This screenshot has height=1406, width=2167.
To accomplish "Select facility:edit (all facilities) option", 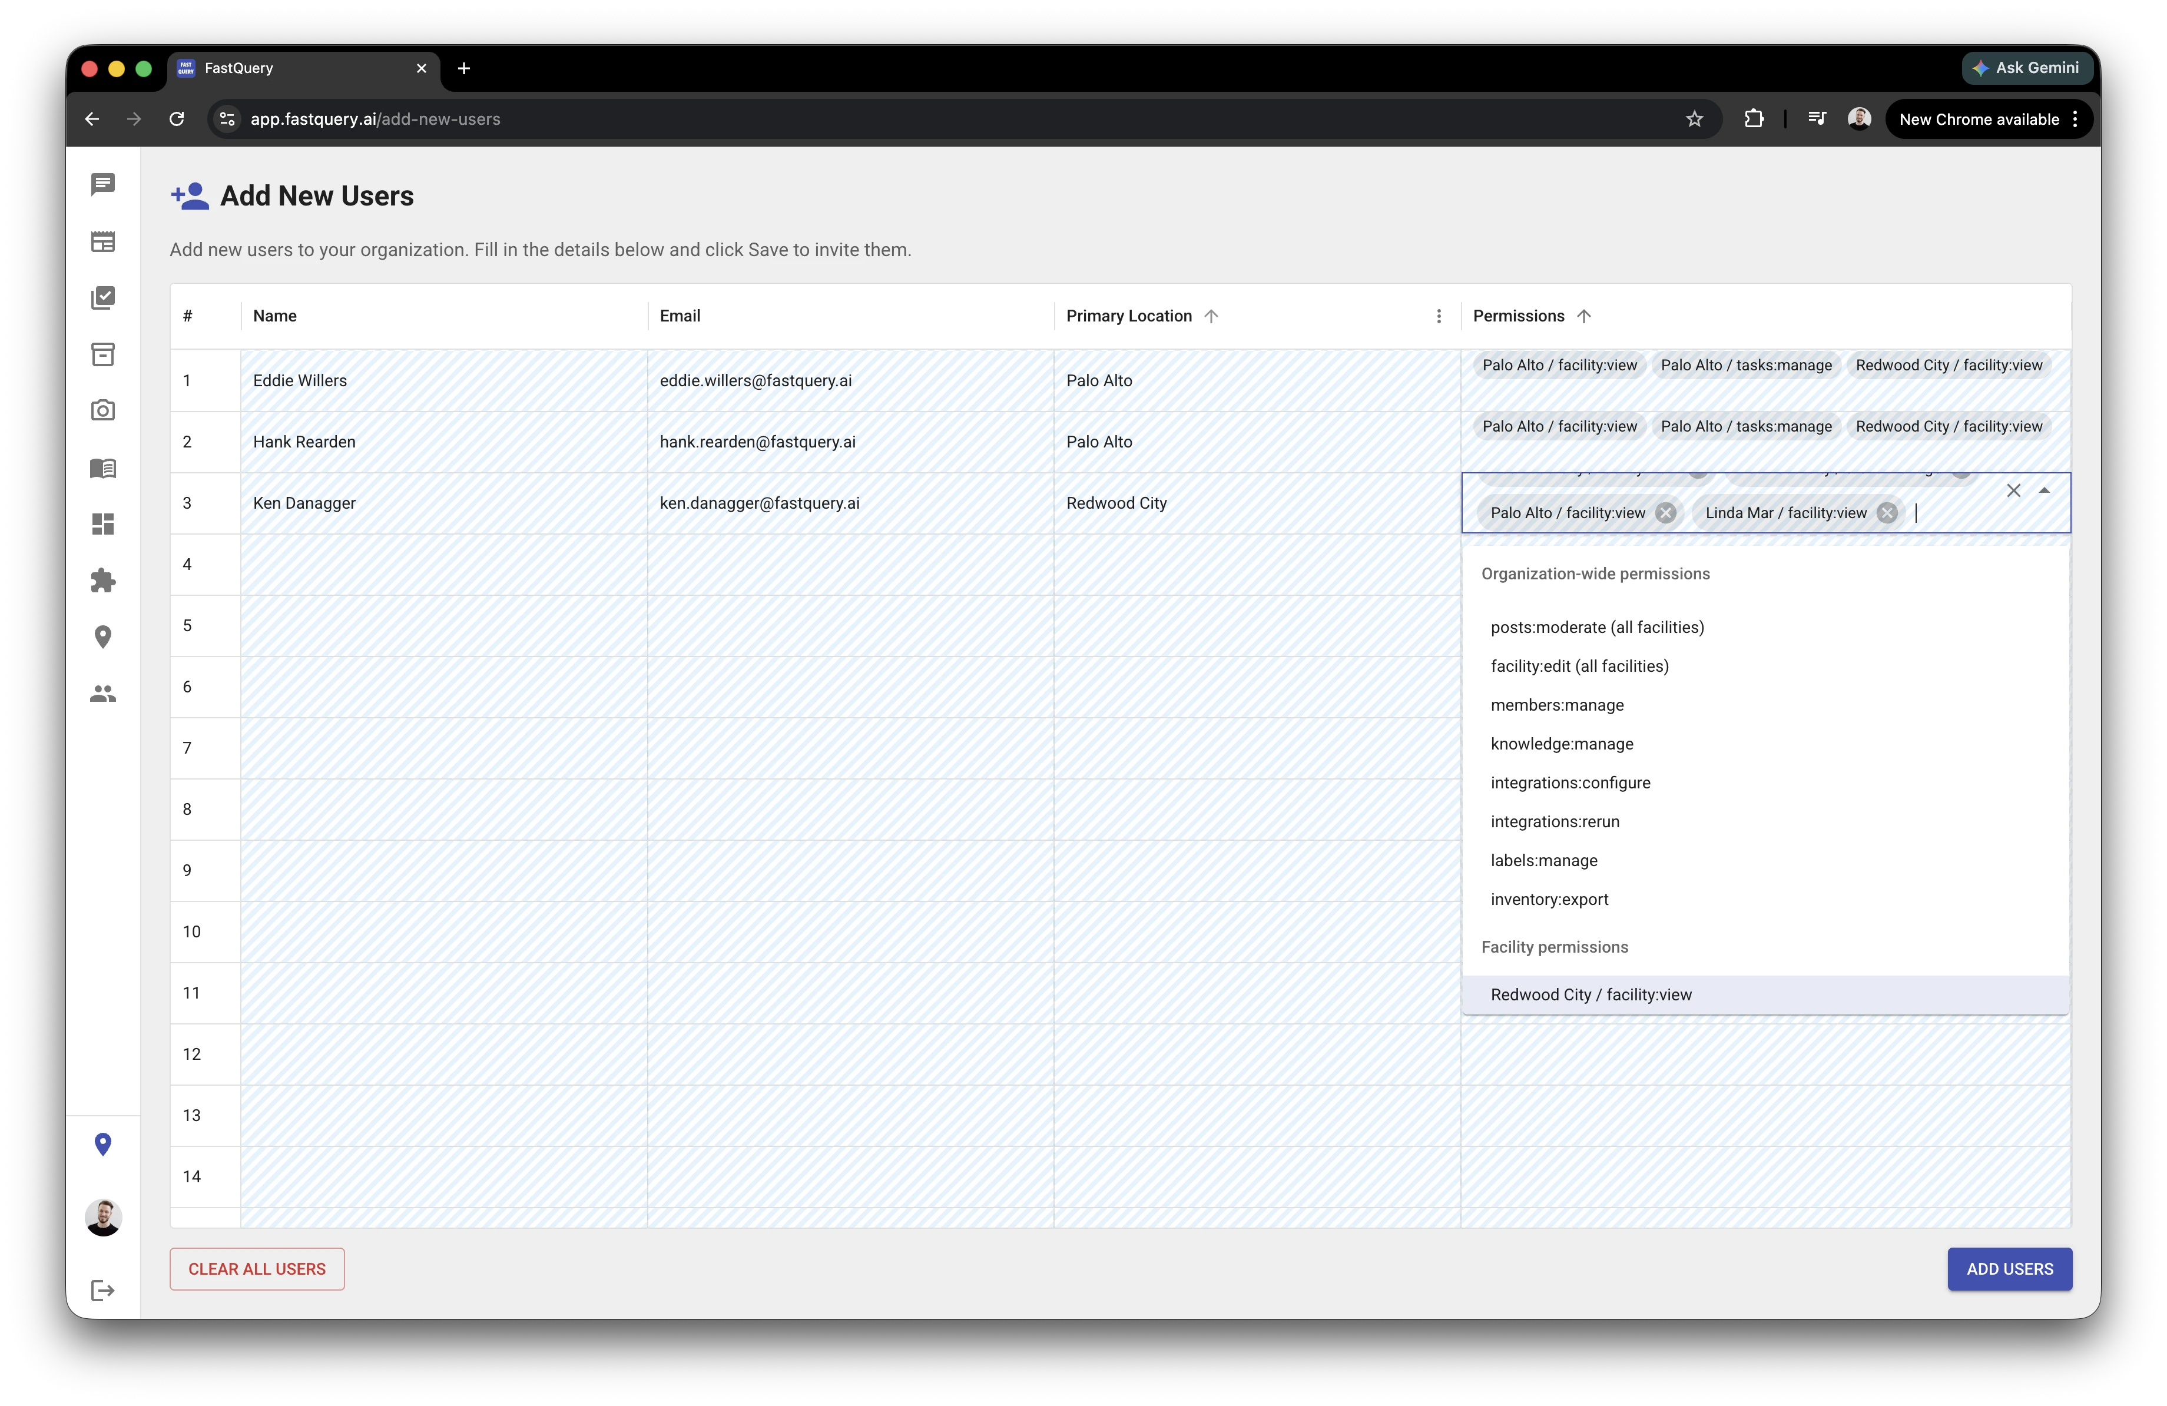I will 1765,666.
